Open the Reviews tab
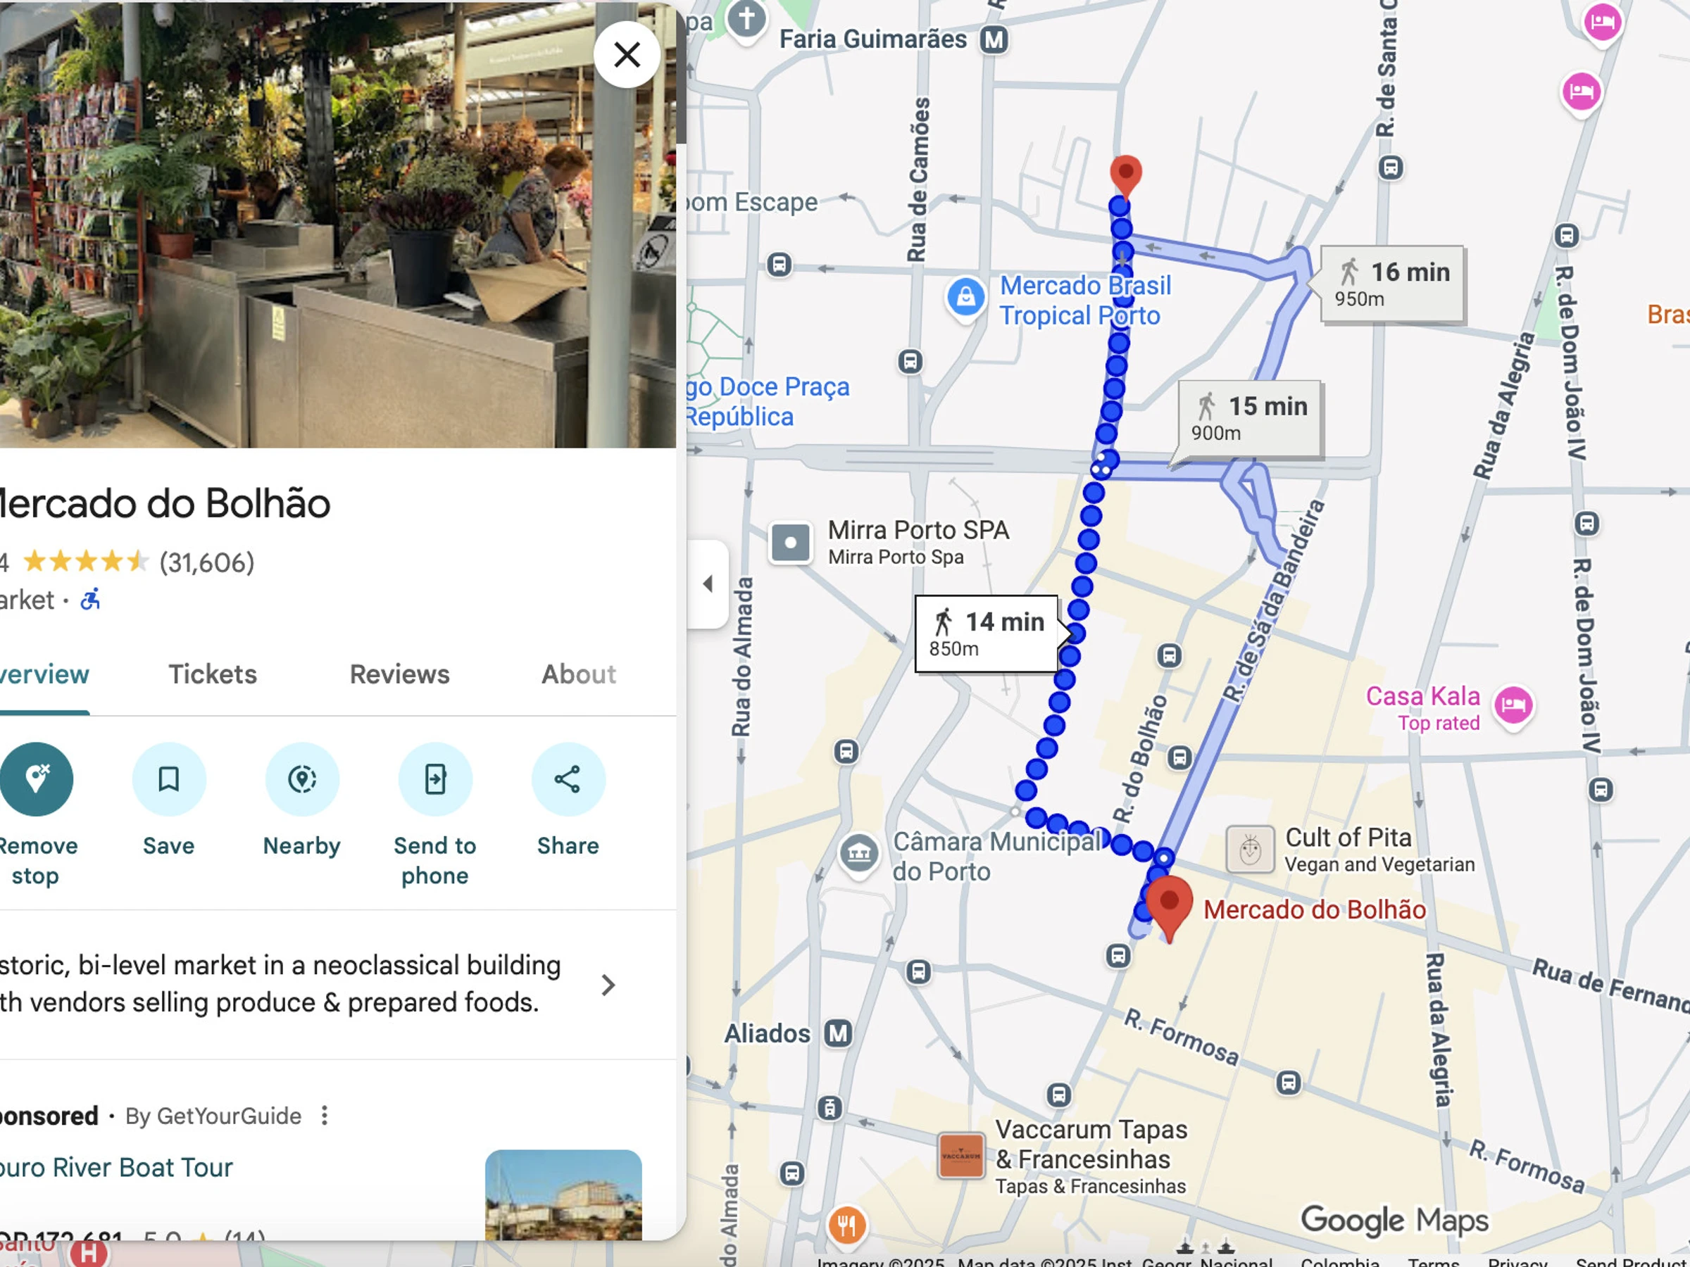The width and height of the screenshot is (1690, 1267). (x=399, y=674)
